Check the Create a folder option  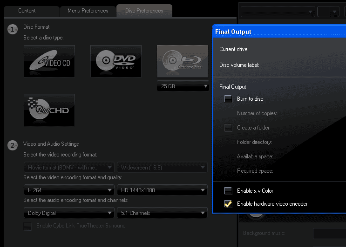(228, 128)
